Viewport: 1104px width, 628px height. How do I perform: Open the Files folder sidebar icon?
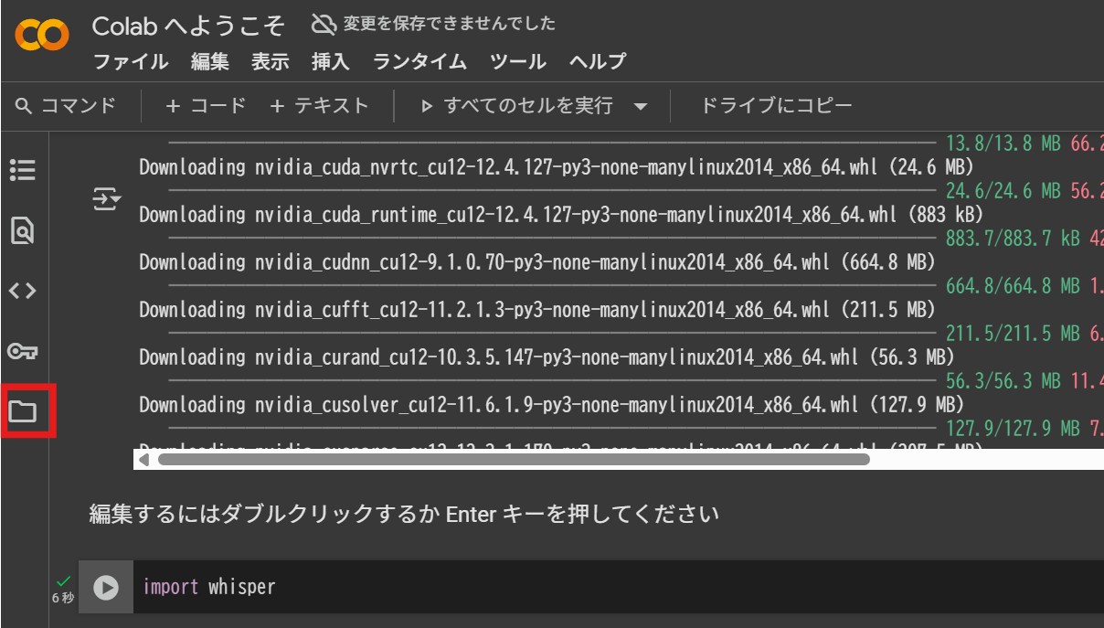coord(22,411)
